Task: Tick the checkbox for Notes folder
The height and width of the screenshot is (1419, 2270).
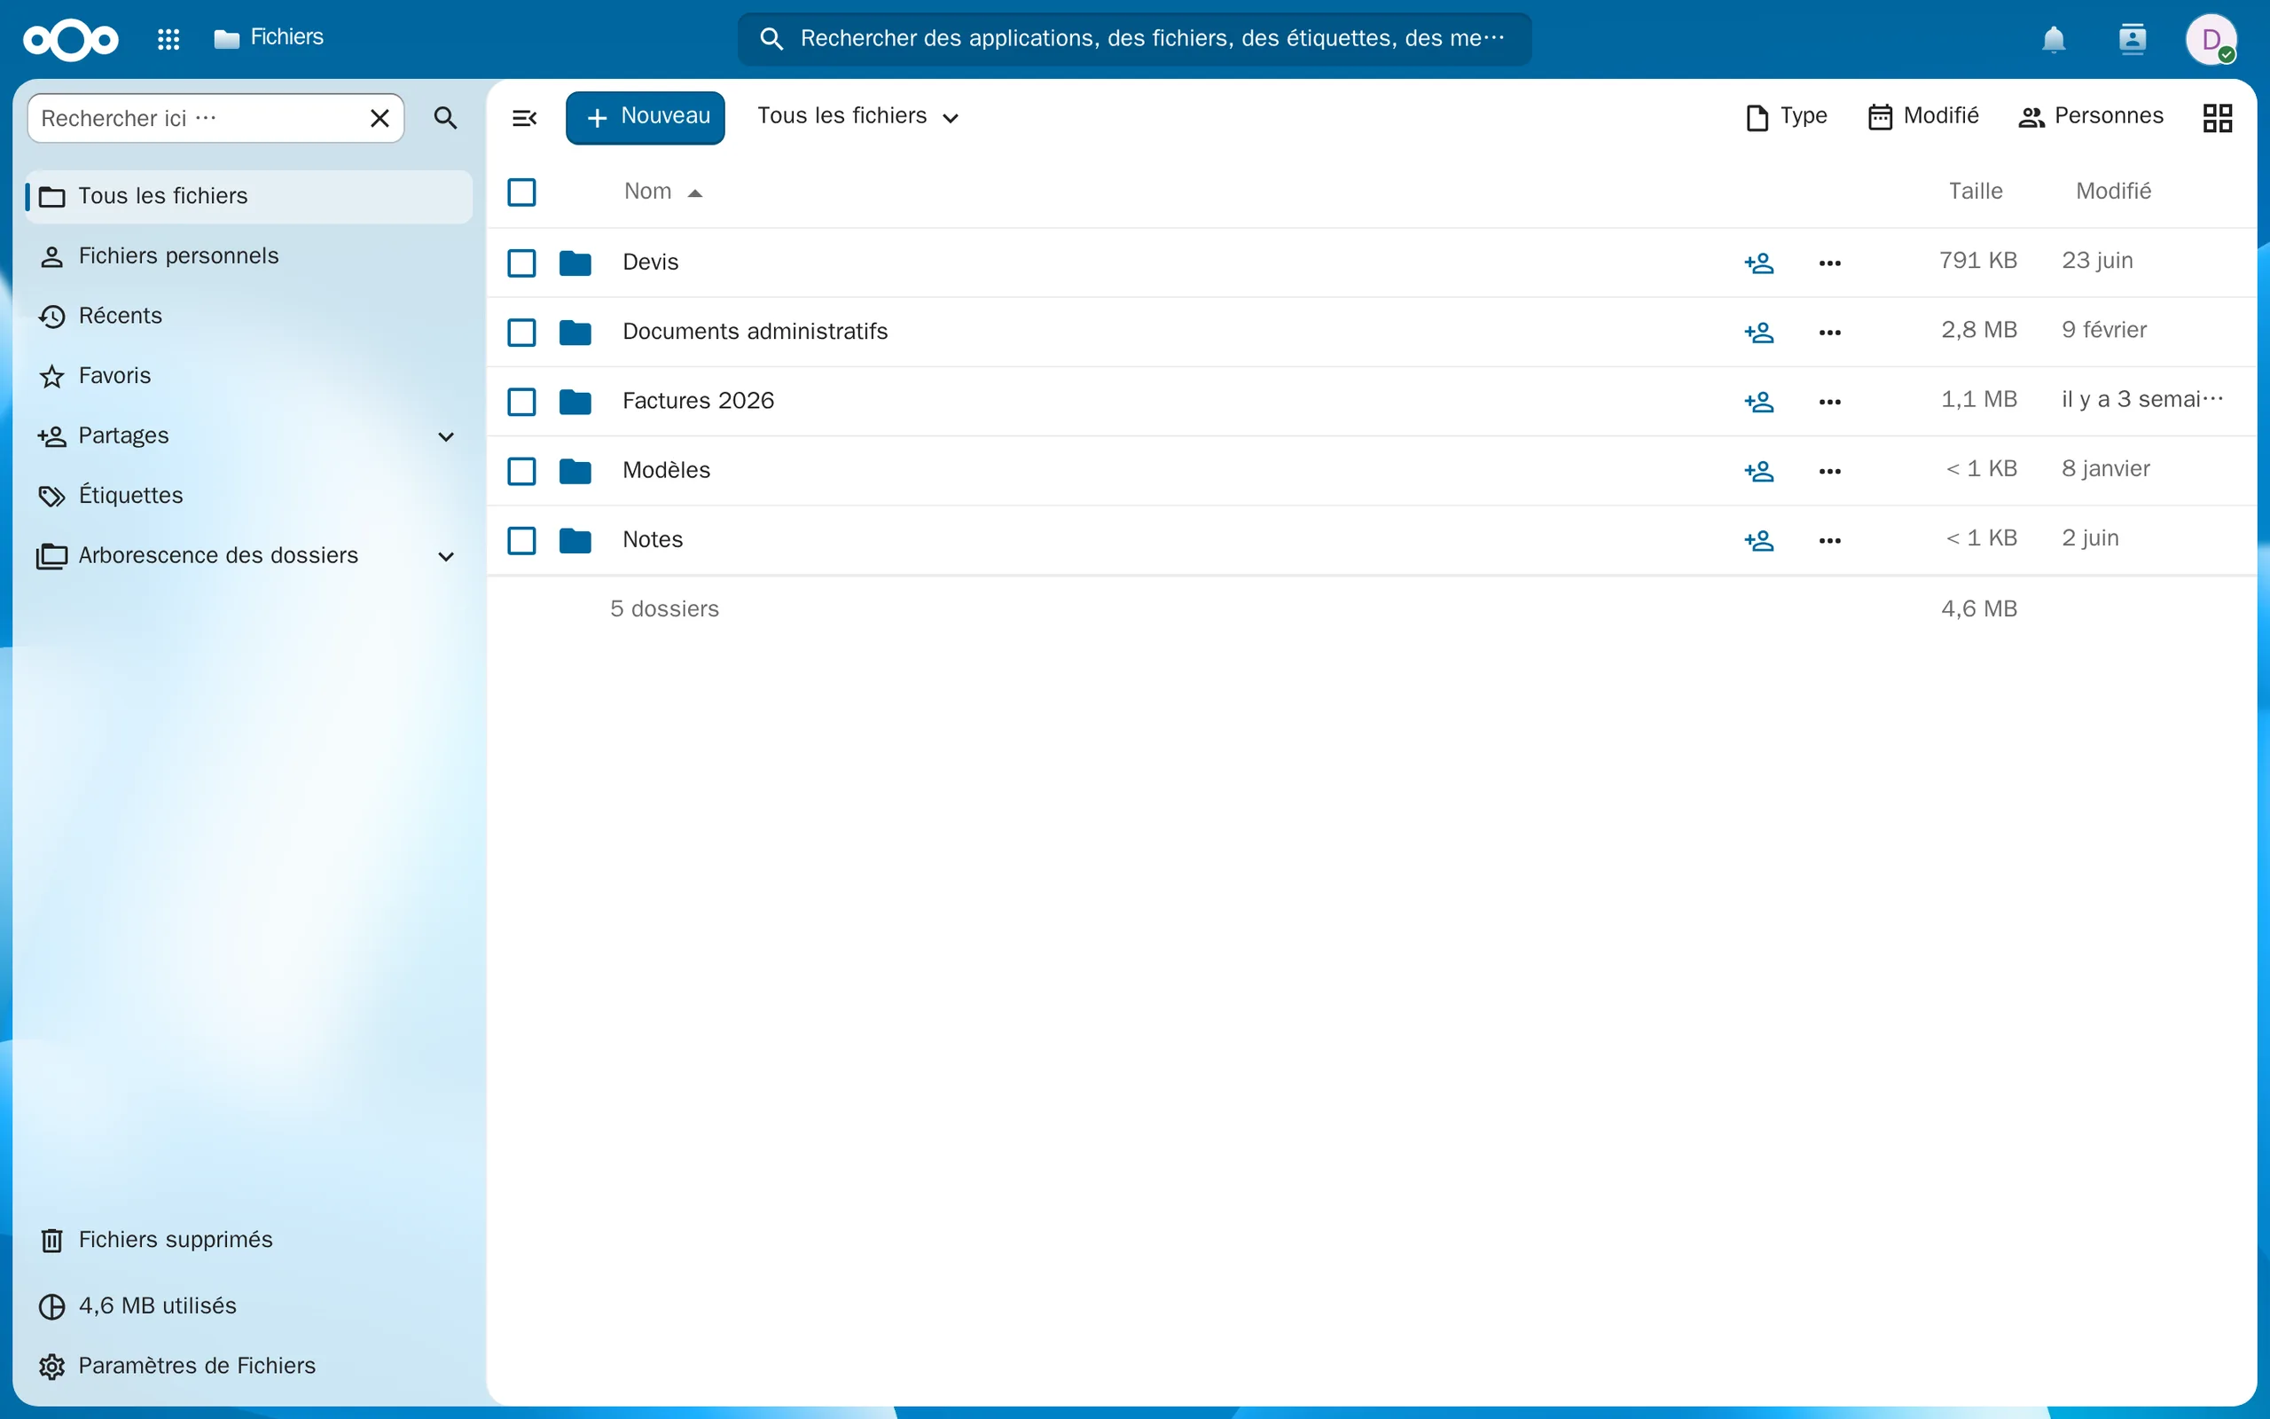Action: pos(521,541)
